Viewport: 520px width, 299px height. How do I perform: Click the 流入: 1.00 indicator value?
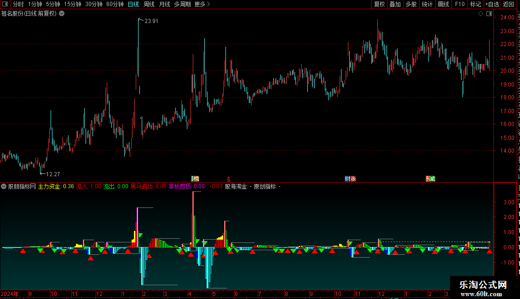[x=88, y=186]
